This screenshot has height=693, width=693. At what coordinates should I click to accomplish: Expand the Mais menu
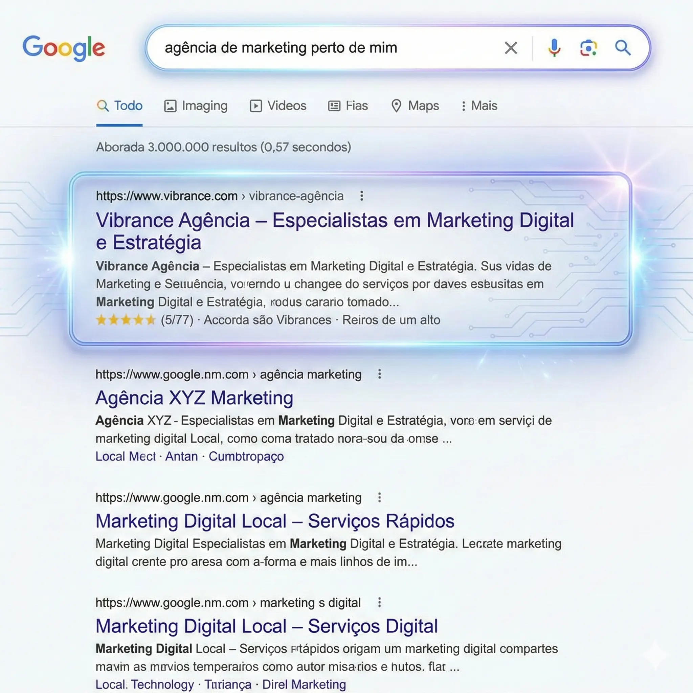(x=479, y=106)
